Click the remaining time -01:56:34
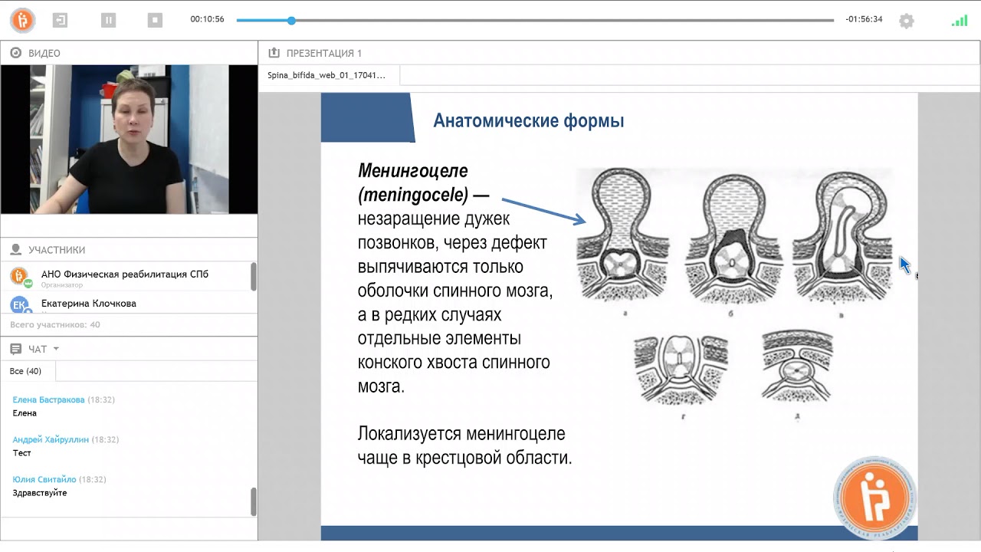 (x=864, y=19)
